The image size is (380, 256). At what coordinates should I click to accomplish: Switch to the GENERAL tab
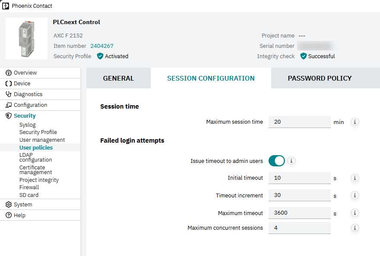(x=118, y=78)
